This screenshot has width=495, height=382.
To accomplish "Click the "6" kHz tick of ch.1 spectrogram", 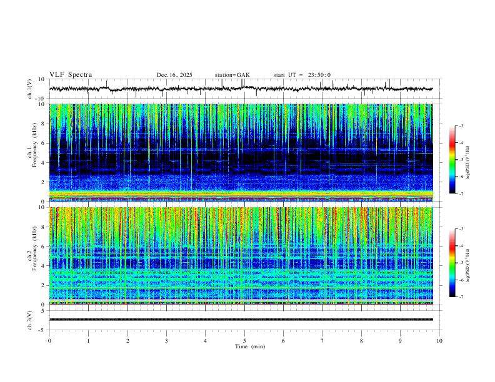I will tap(43, 143).
